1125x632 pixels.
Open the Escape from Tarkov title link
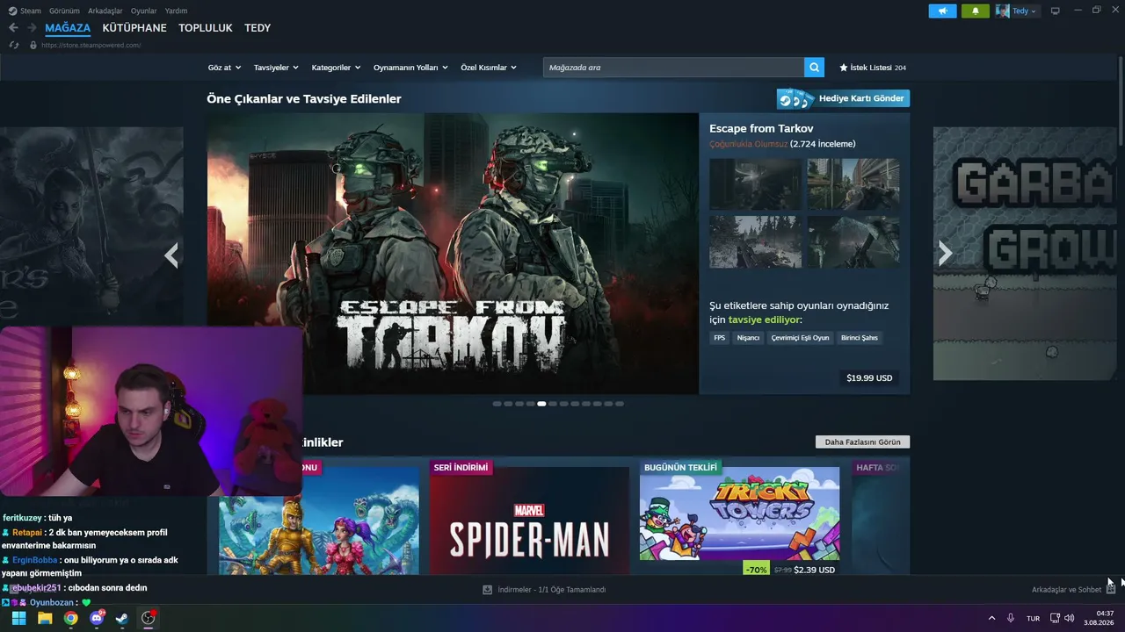(761, 129)
